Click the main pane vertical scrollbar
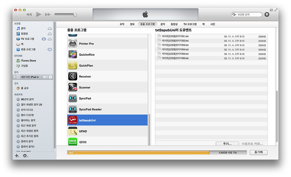This screenshot has width=291, height=177. 277,116
